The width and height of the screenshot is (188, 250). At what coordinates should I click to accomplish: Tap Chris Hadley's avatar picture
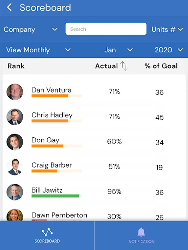pyautogui.click(x=15, y=117)
